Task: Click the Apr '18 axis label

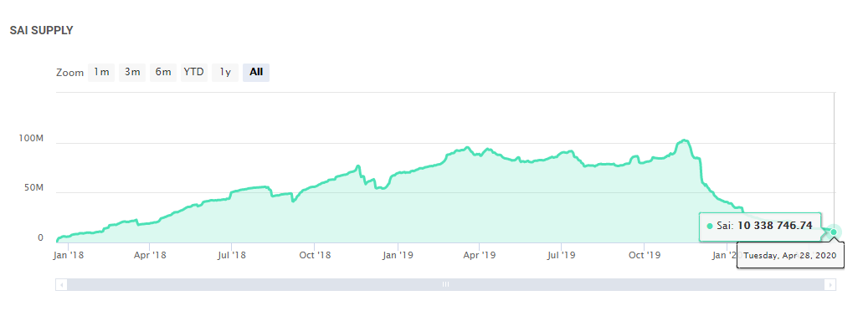Action: (x=150, y=255)
